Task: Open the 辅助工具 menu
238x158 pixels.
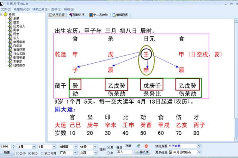Action: coord(40,9)
